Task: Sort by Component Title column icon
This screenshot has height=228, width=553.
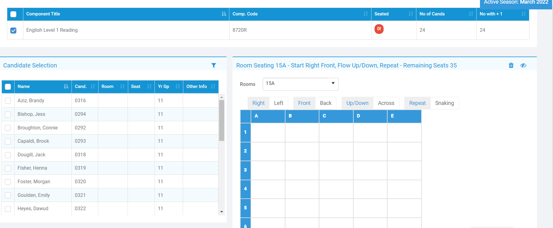Action: (224, 14)
